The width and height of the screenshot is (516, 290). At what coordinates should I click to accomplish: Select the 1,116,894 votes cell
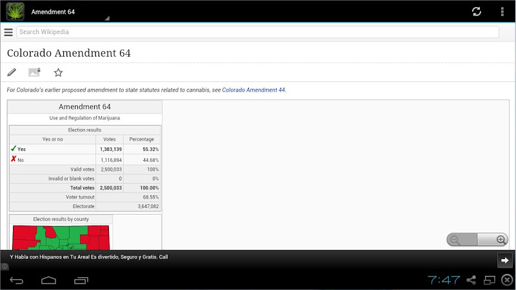coord(111,160)
